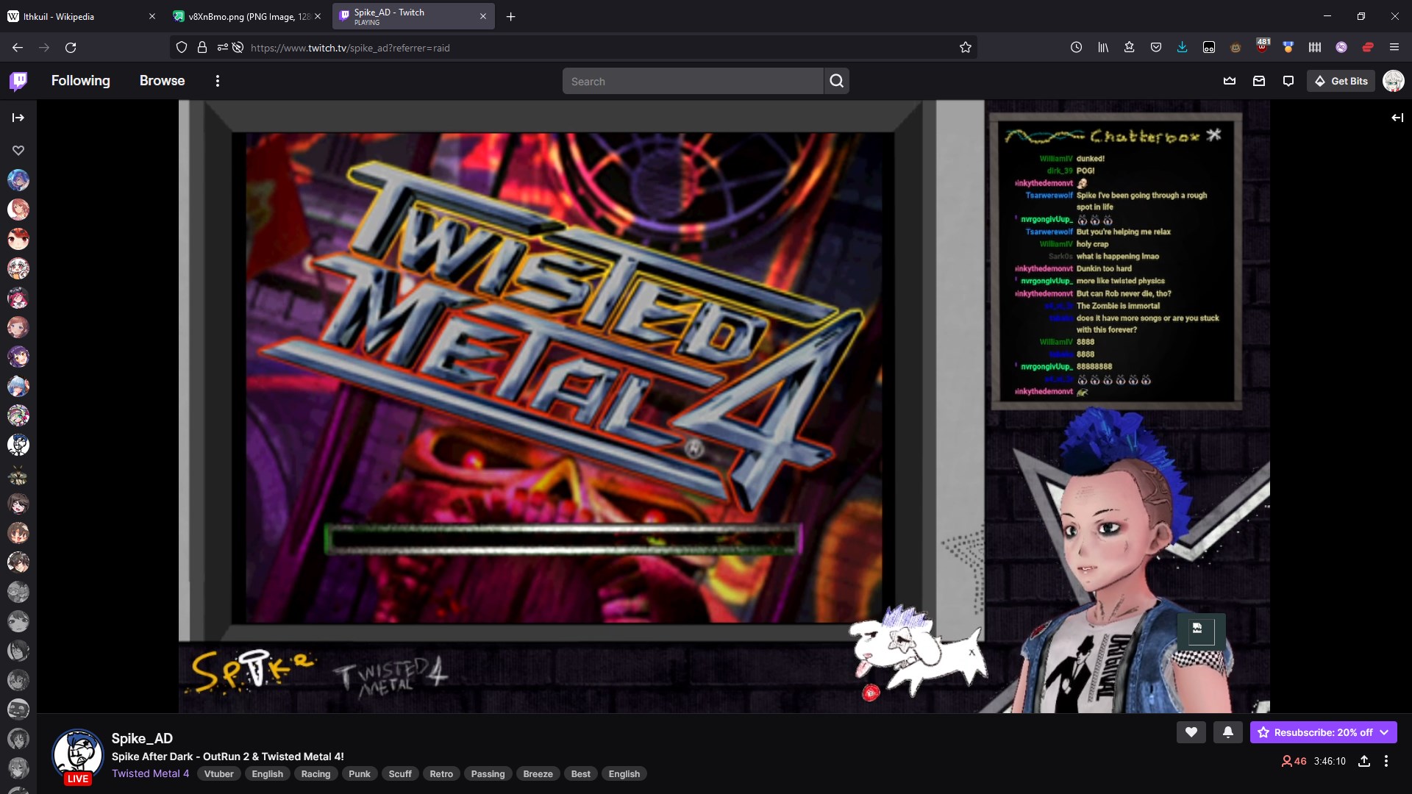The height and width of the screenshot is (794, 1412).
Task: Open a new browser tab
Action: [x=510, y=16]
